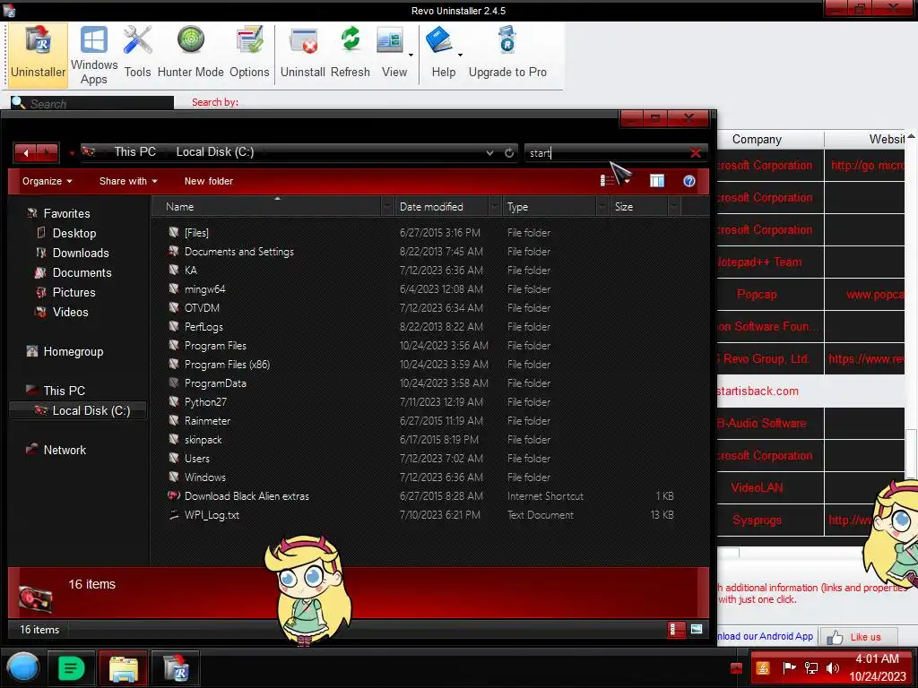Open Type column filter dropdown
This screenshot has height=688, width=918.
[602, 207]
